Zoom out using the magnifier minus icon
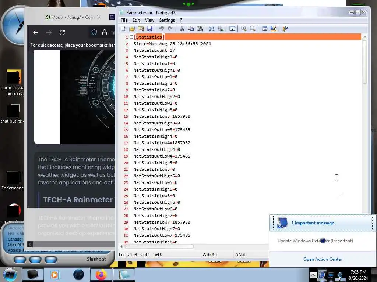The height and width of the screenshot is (282, 377). pos(253,29)
